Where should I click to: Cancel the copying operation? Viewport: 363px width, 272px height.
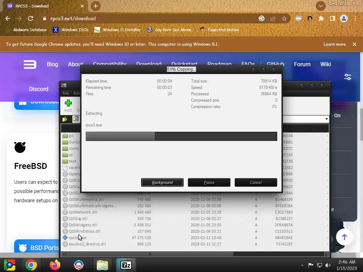[256, 182]
